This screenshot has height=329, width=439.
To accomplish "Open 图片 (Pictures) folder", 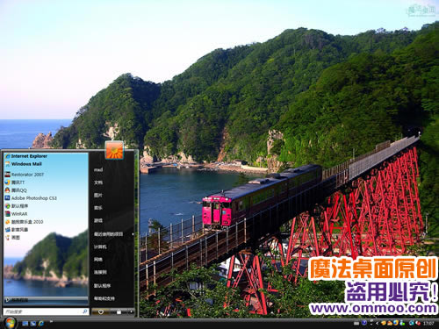I will pyautogui.click(x=98, y=195).
